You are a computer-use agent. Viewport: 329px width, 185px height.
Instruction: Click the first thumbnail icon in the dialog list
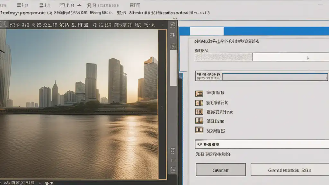tap(199, 93)
